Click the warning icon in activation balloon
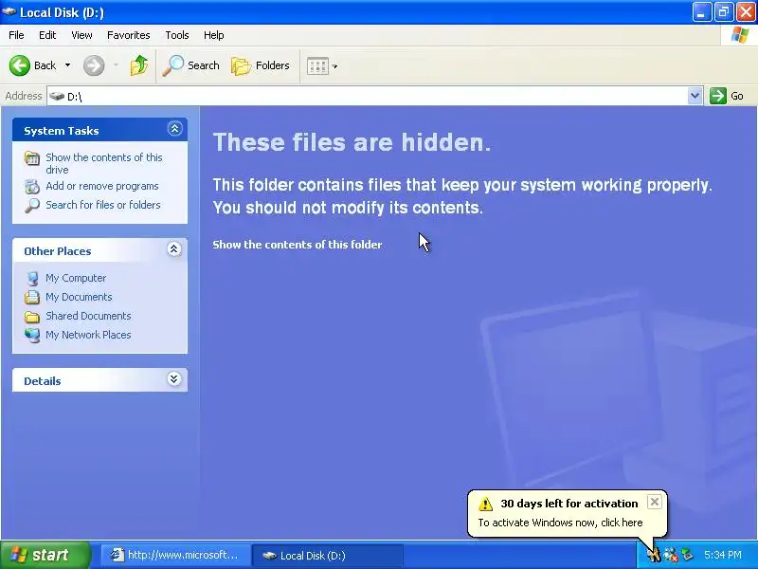 coord(485,504)
